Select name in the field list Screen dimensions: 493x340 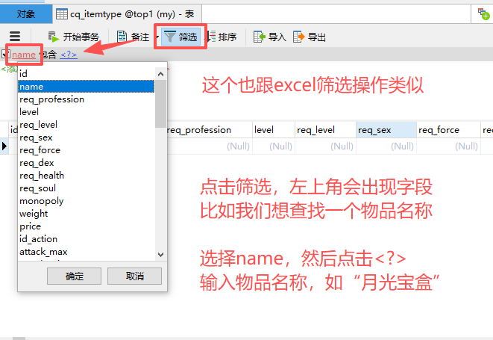tap(87, 87)
